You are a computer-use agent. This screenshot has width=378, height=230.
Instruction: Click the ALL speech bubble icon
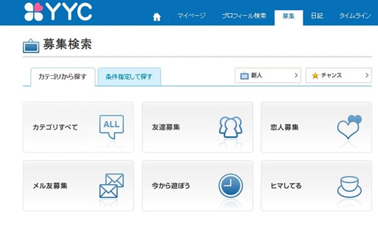(112, 127)
